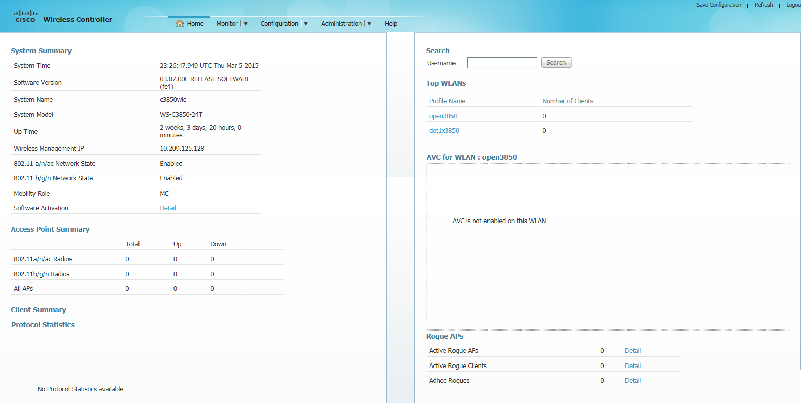Select the '03.07.00E RELEASE SOFTWARE' version text

[x=205, y=79]
